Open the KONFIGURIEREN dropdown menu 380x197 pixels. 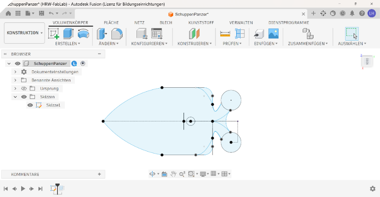pos(149,43)
